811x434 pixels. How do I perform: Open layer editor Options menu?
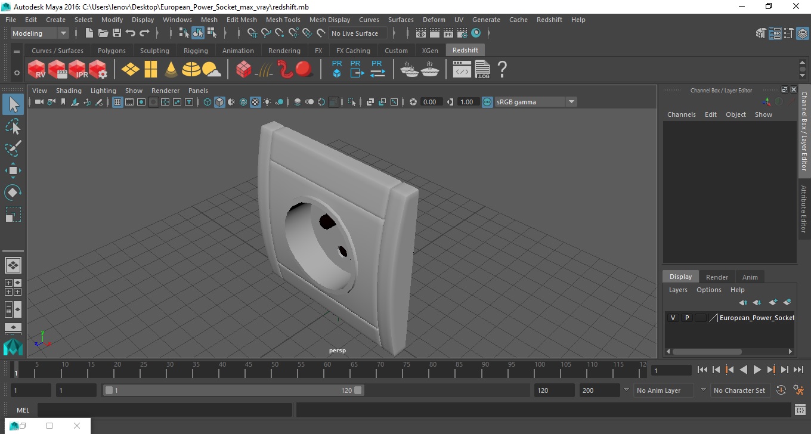click(x=708, y=290)
